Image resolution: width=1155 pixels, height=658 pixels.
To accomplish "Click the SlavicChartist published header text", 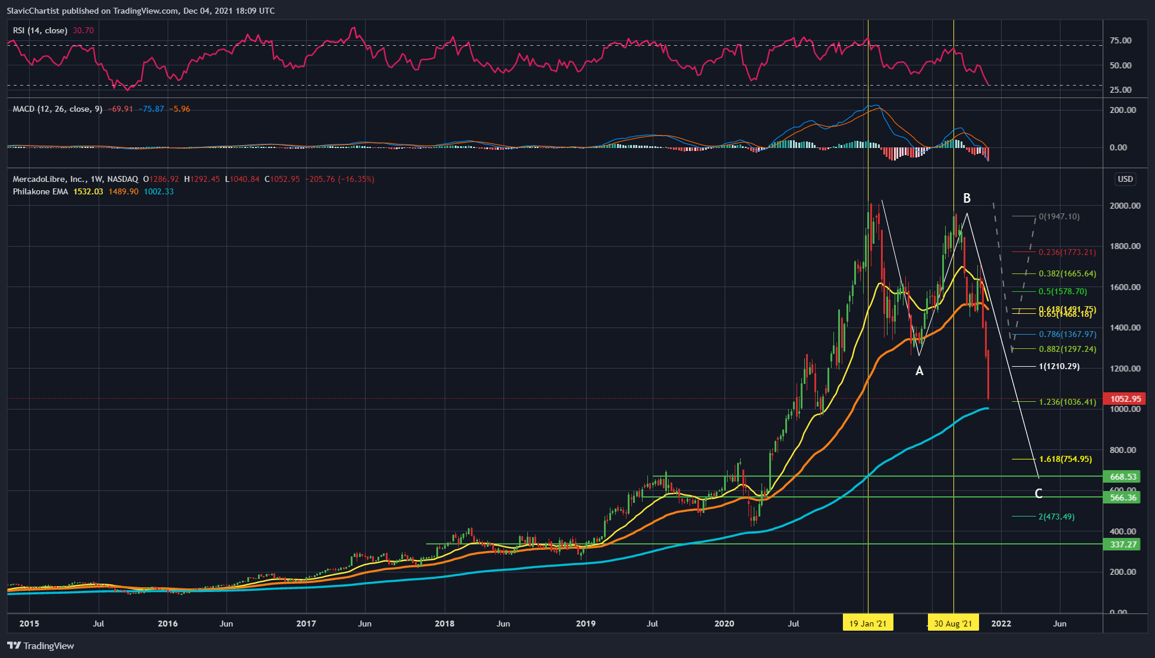I will click(141, 11).
